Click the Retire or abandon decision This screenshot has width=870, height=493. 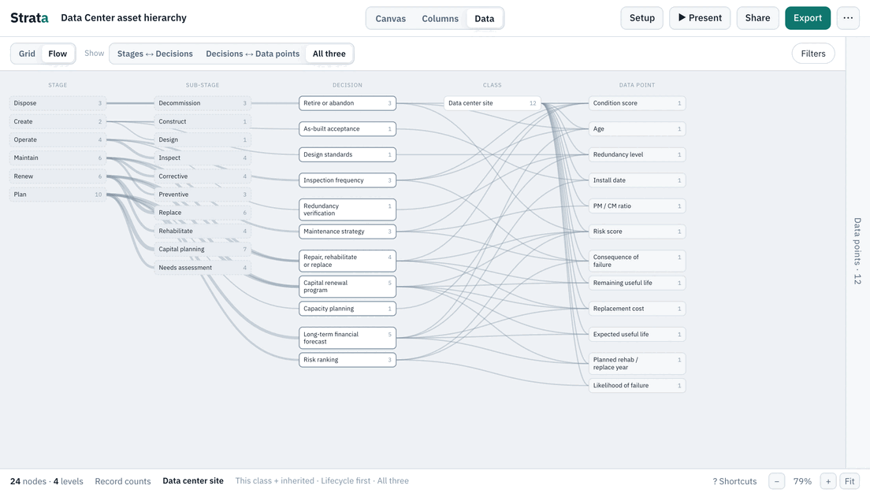pyautogui.click(x=348, y=103)
